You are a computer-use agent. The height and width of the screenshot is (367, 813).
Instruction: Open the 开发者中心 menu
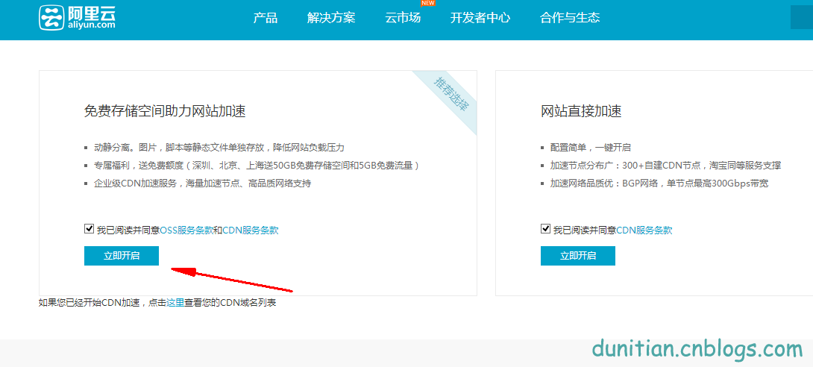click(480, 17)
